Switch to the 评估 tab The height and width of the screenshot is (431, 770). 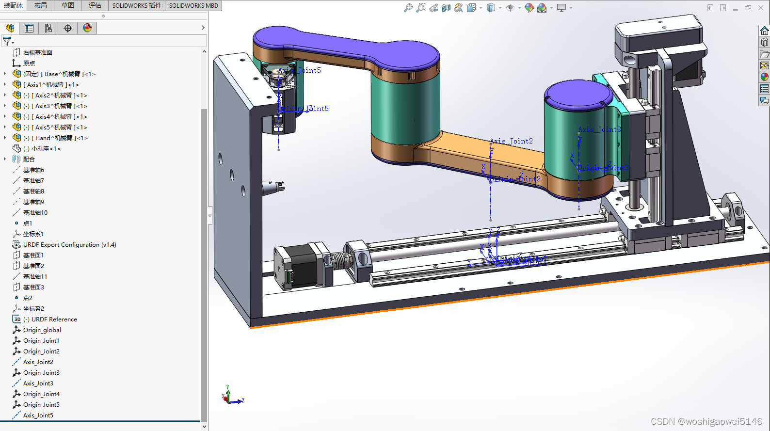95,5
